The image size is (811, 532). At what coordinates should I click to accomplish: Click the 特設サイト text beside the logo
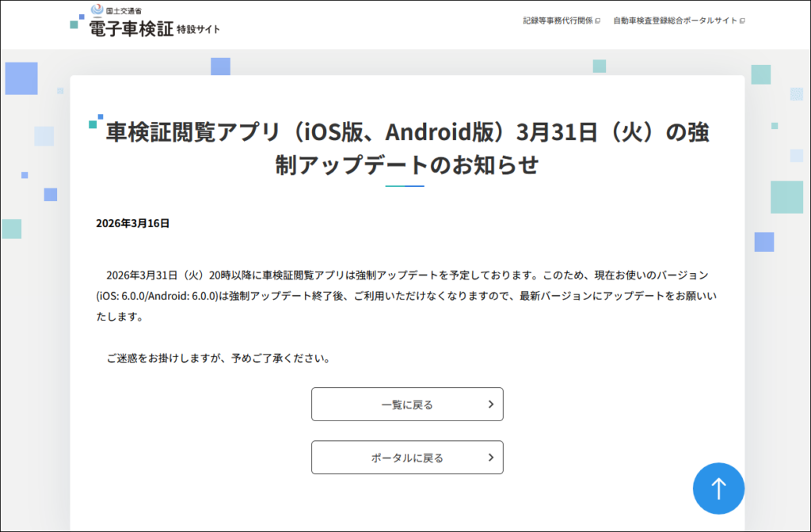coord(199,29)
